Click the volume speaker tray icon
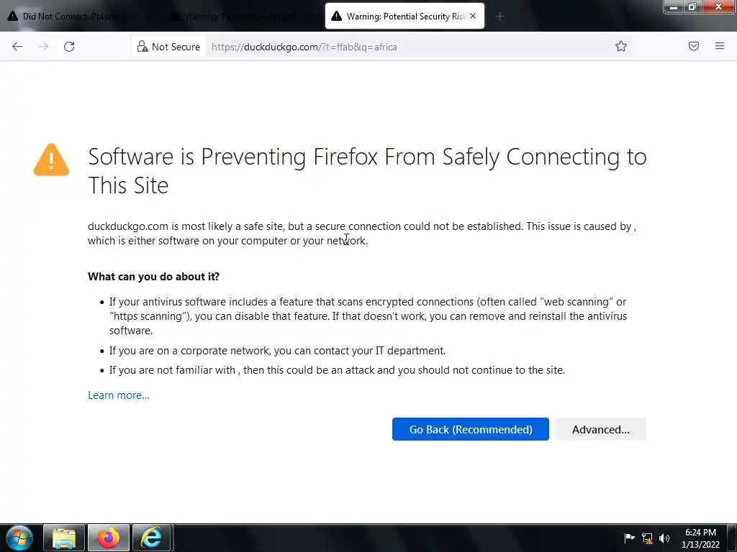 tap(664, 538)
